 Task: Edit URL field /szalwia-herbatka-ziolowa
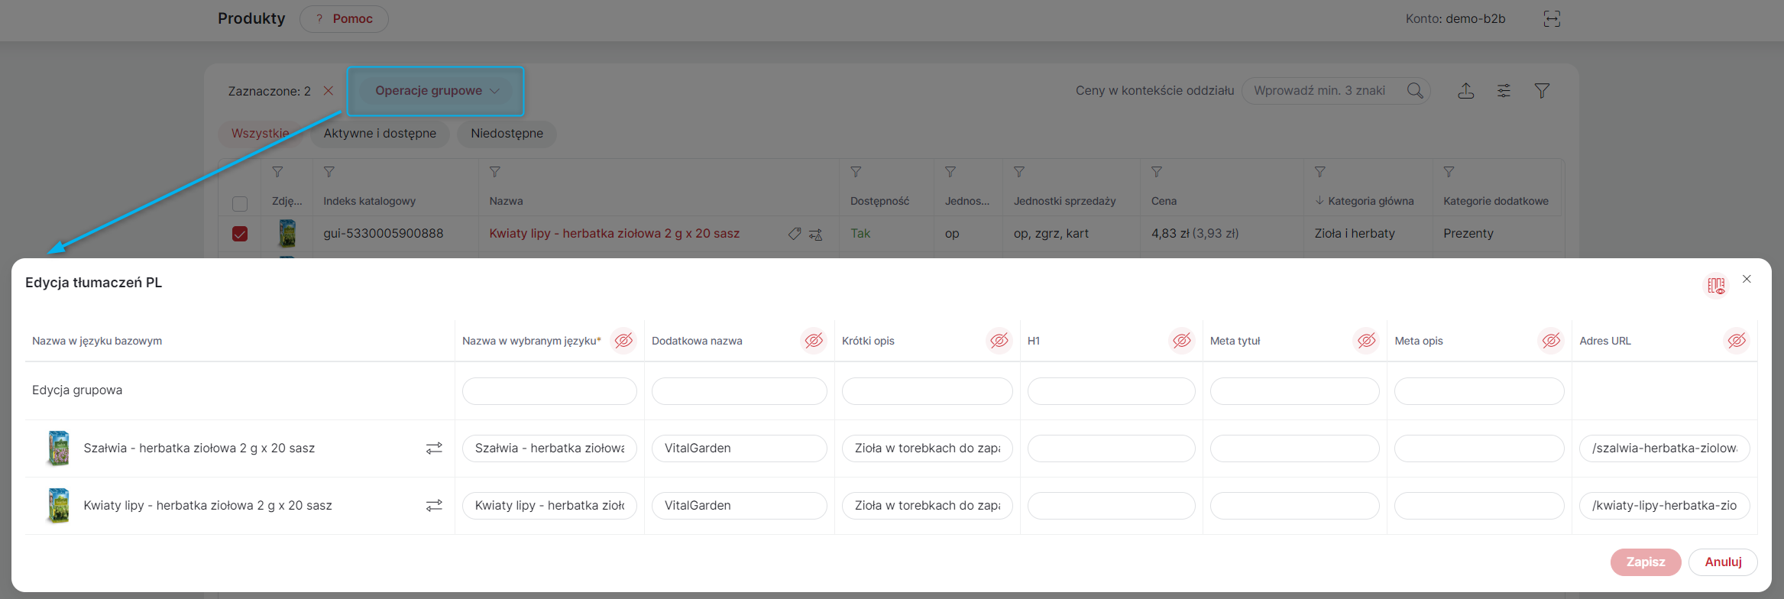pos(1665,448)
